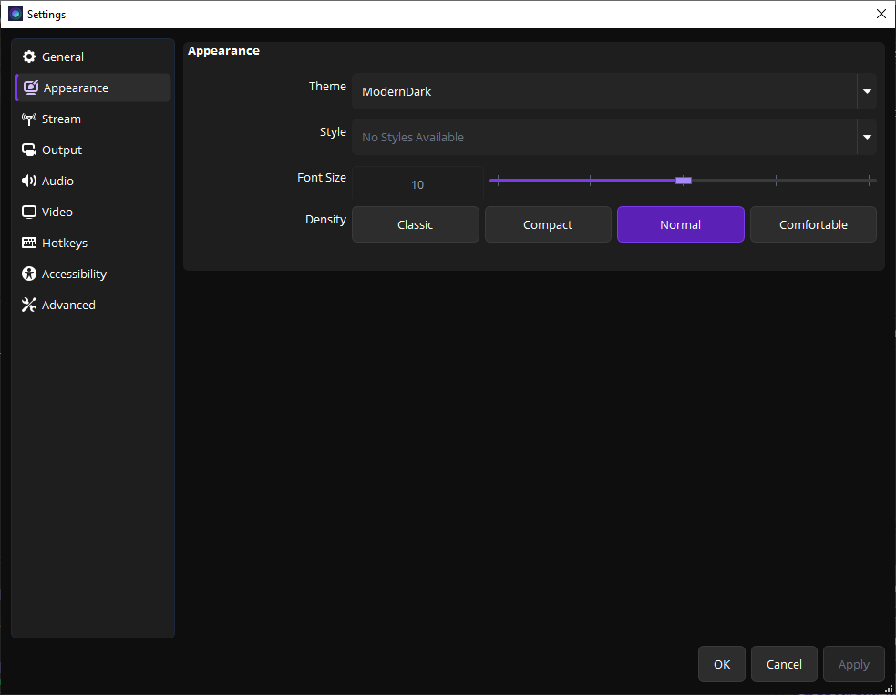
Task: Click the General gear icon
Action: tap(28, 57)
